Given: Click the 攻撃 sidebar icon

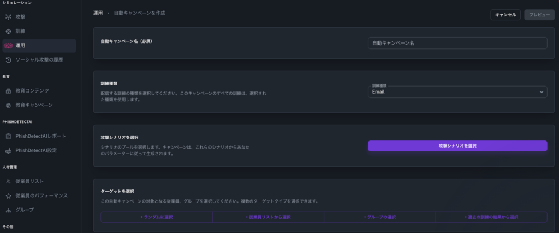Looking at the screenshot, I should [8, 17].
